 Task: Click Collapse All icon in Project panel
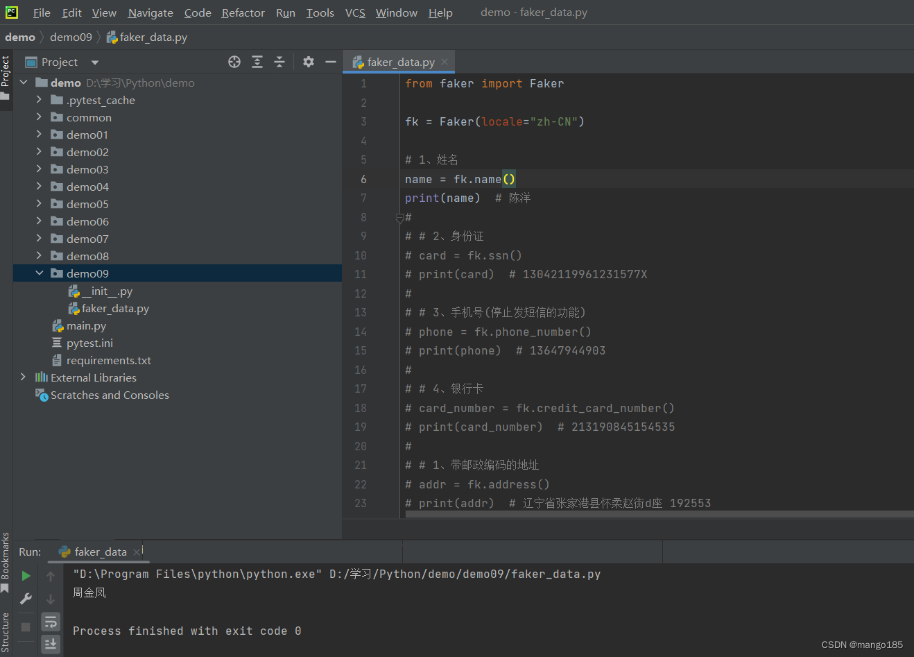point(279,62)
